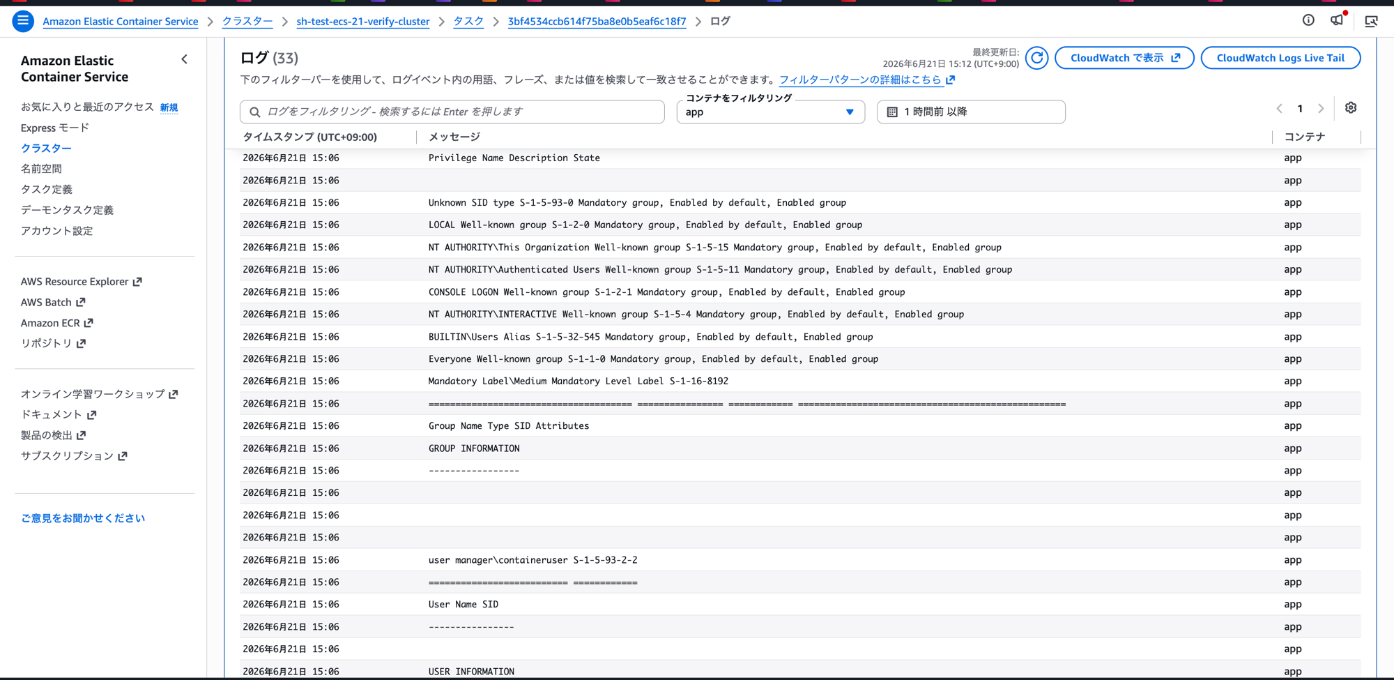Select the user manager\containeruser S-1-5-93-2-2 log message
1394x680 pixels.
(533, 560)
